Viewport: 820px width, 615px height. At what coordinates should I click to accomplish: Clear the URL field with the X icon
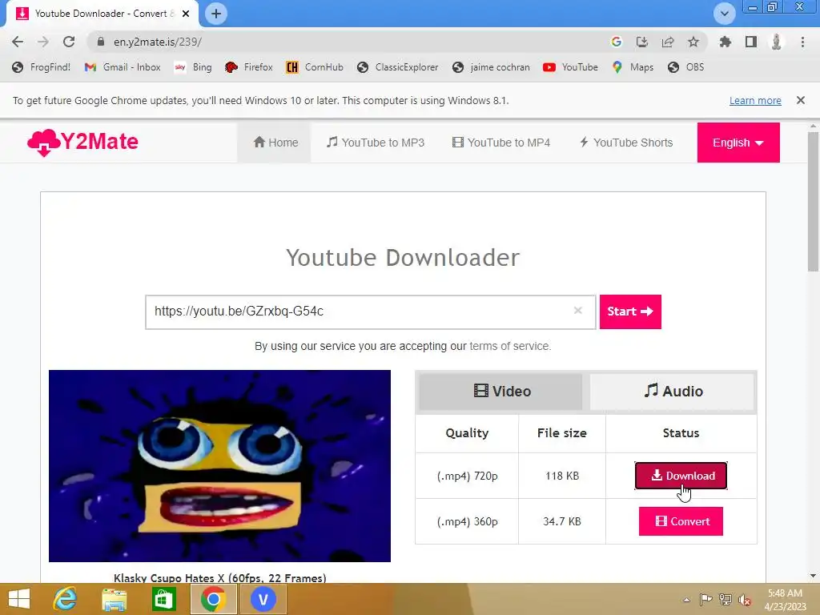coord(578,311)
